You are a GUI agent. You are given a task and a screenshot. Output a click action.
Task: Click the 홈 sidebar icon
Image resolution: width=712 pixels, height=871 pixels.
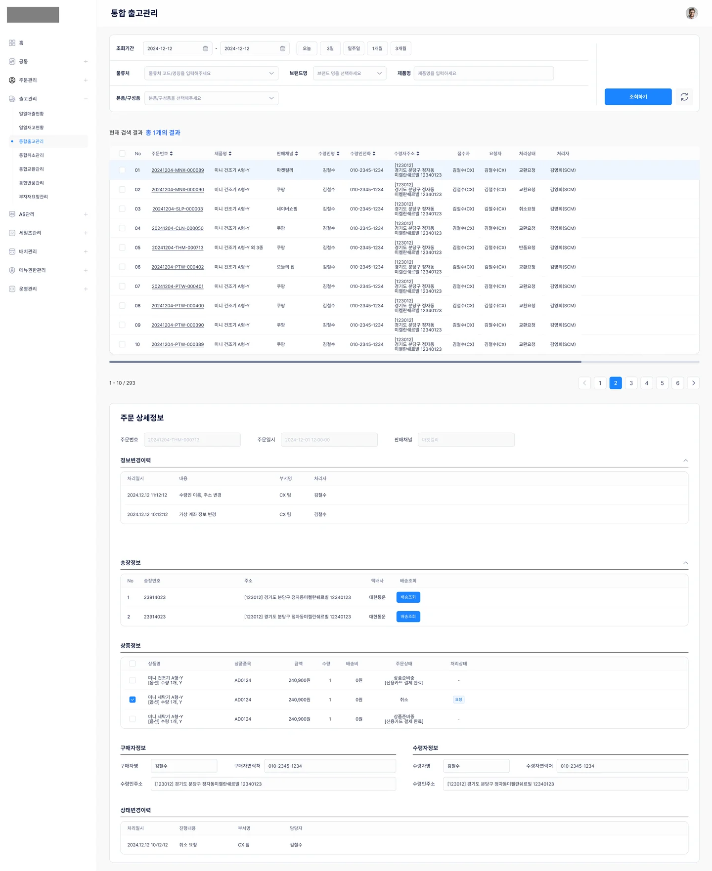(12, 43)
